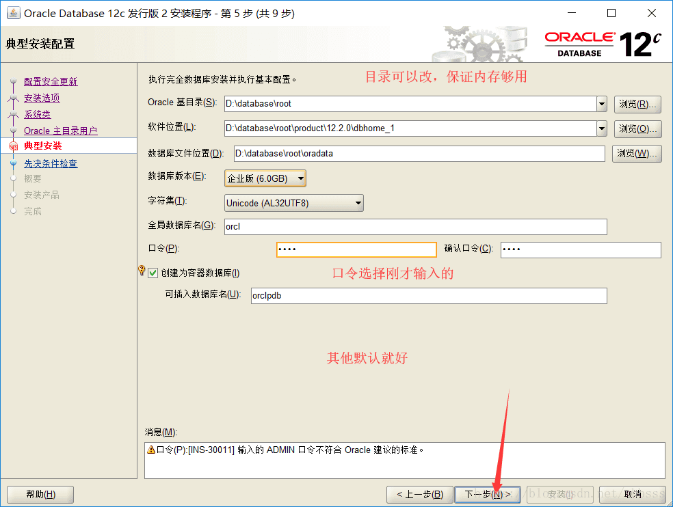The width and height of the screenshot is (673, 507).
Task: Select the 典型安装 step
Action: (x=43, y=146)
